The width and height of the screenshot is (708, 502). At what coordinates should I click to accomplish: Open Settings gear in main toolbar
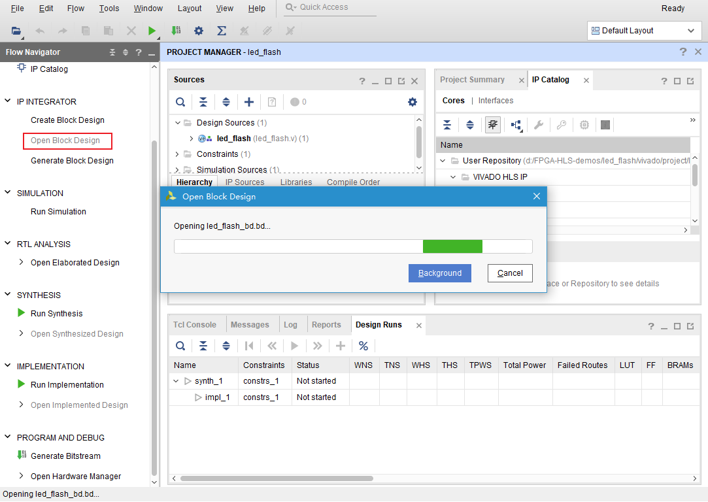(199, 31)
